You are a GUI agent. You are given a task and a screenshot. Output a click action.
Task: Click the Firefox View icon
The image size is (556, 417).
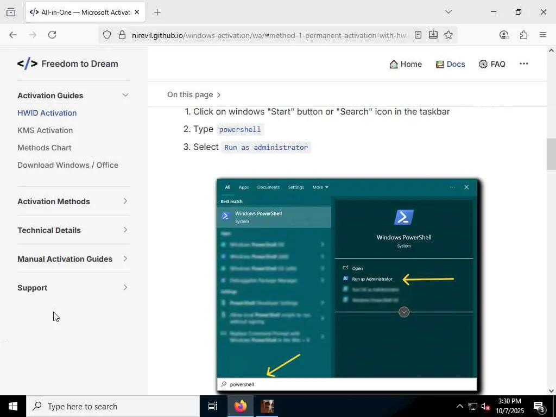(11, 12)
